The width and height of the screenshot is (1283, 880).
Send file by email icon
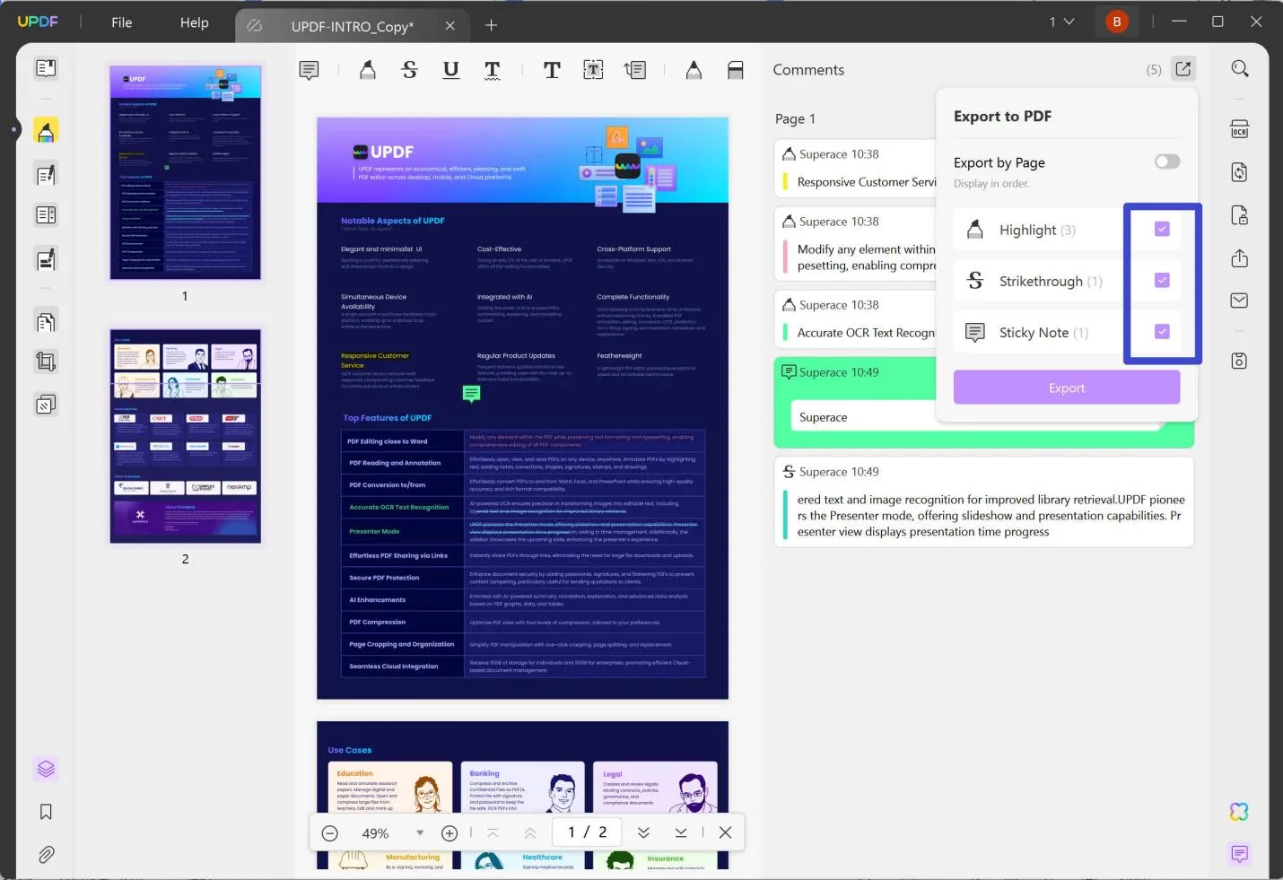(x=1239, y=301)
